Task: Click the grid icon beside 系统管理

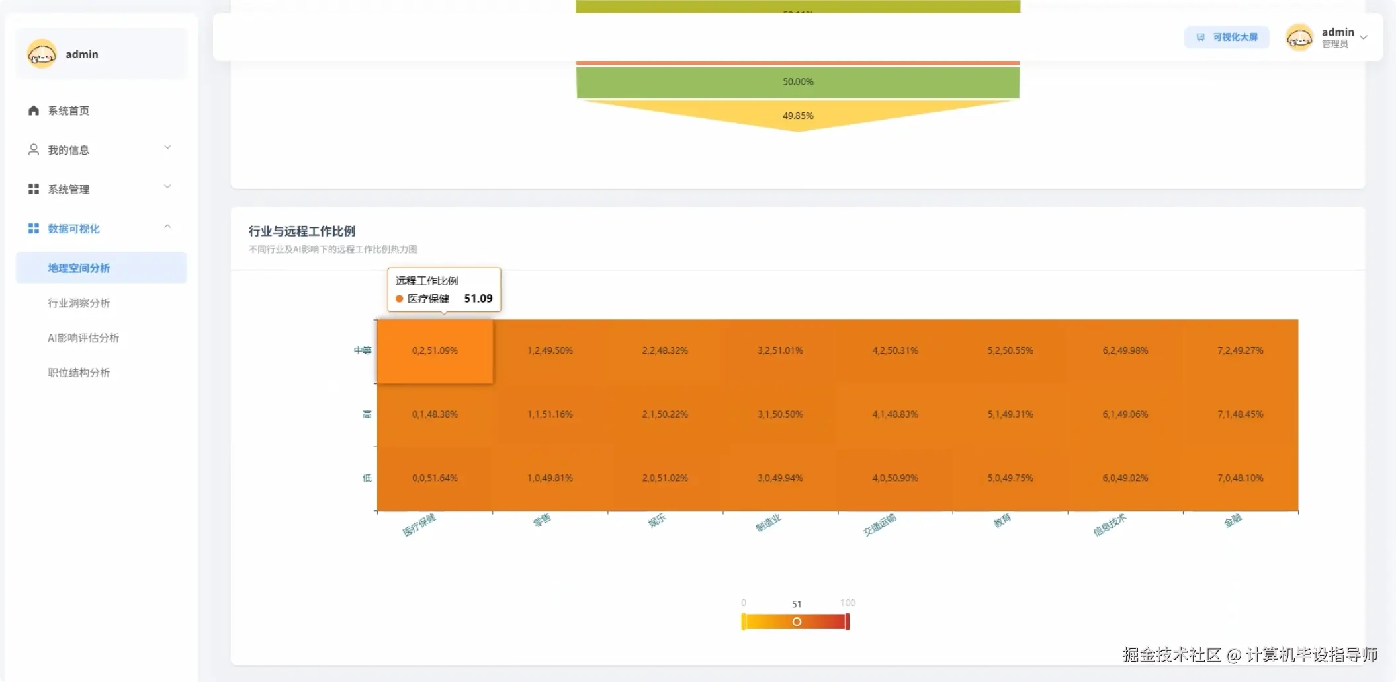Action: click(x=34, y=189)
